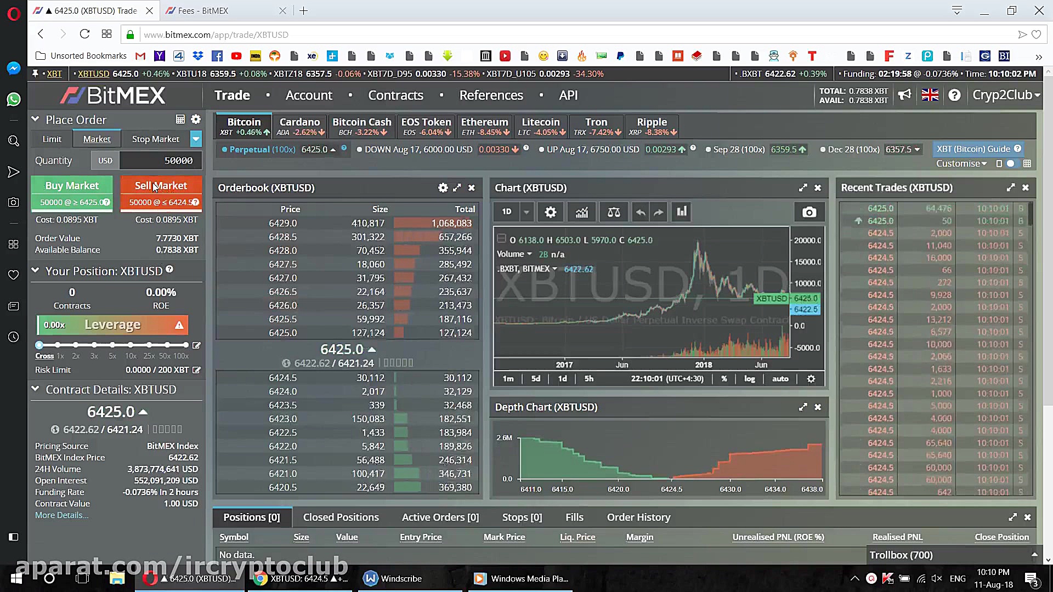Viewport: 1053px width, 592px height.
Task: Set leverage slider to 100x
Action: tap(185, 345)
